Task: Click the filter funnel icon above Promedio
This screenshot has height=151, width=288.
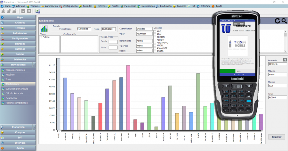Action: 285,60
